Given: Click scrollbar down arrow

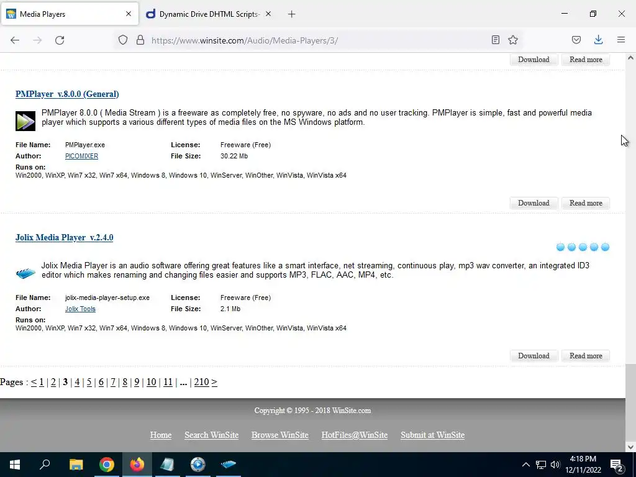Looking at the screenshot, I should tap(630, 447).
